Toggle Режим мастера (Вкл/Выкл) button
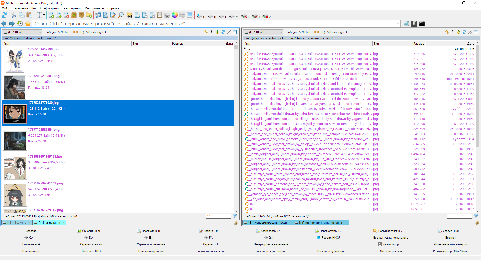The height and width of the screenshot is (260, 481). point(450,251)
